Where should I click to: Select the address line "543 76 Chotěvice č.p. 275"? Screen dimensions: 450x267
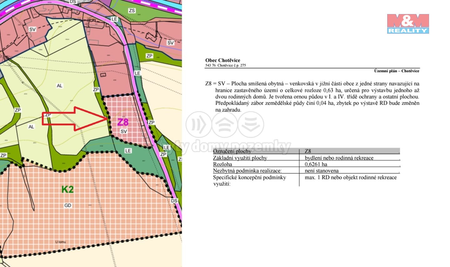225,66
